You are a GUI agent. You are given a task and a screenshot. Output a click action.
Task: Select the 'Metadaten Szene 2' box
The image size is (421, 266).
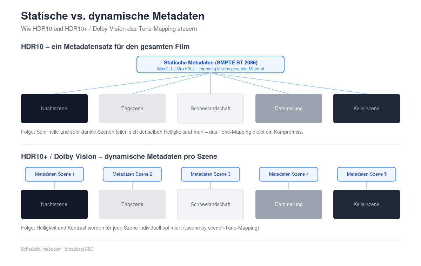[x=132, y=174]
